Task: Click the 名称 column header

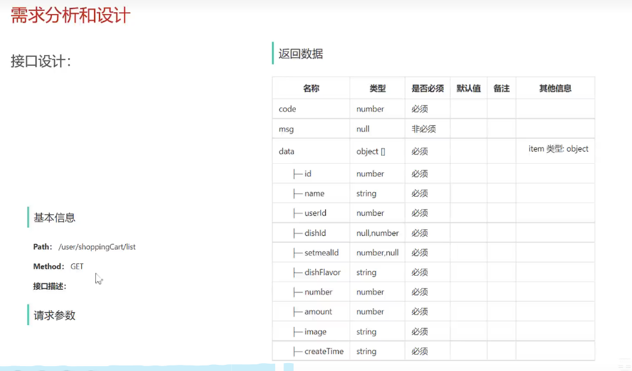Action: coord(311,87)
